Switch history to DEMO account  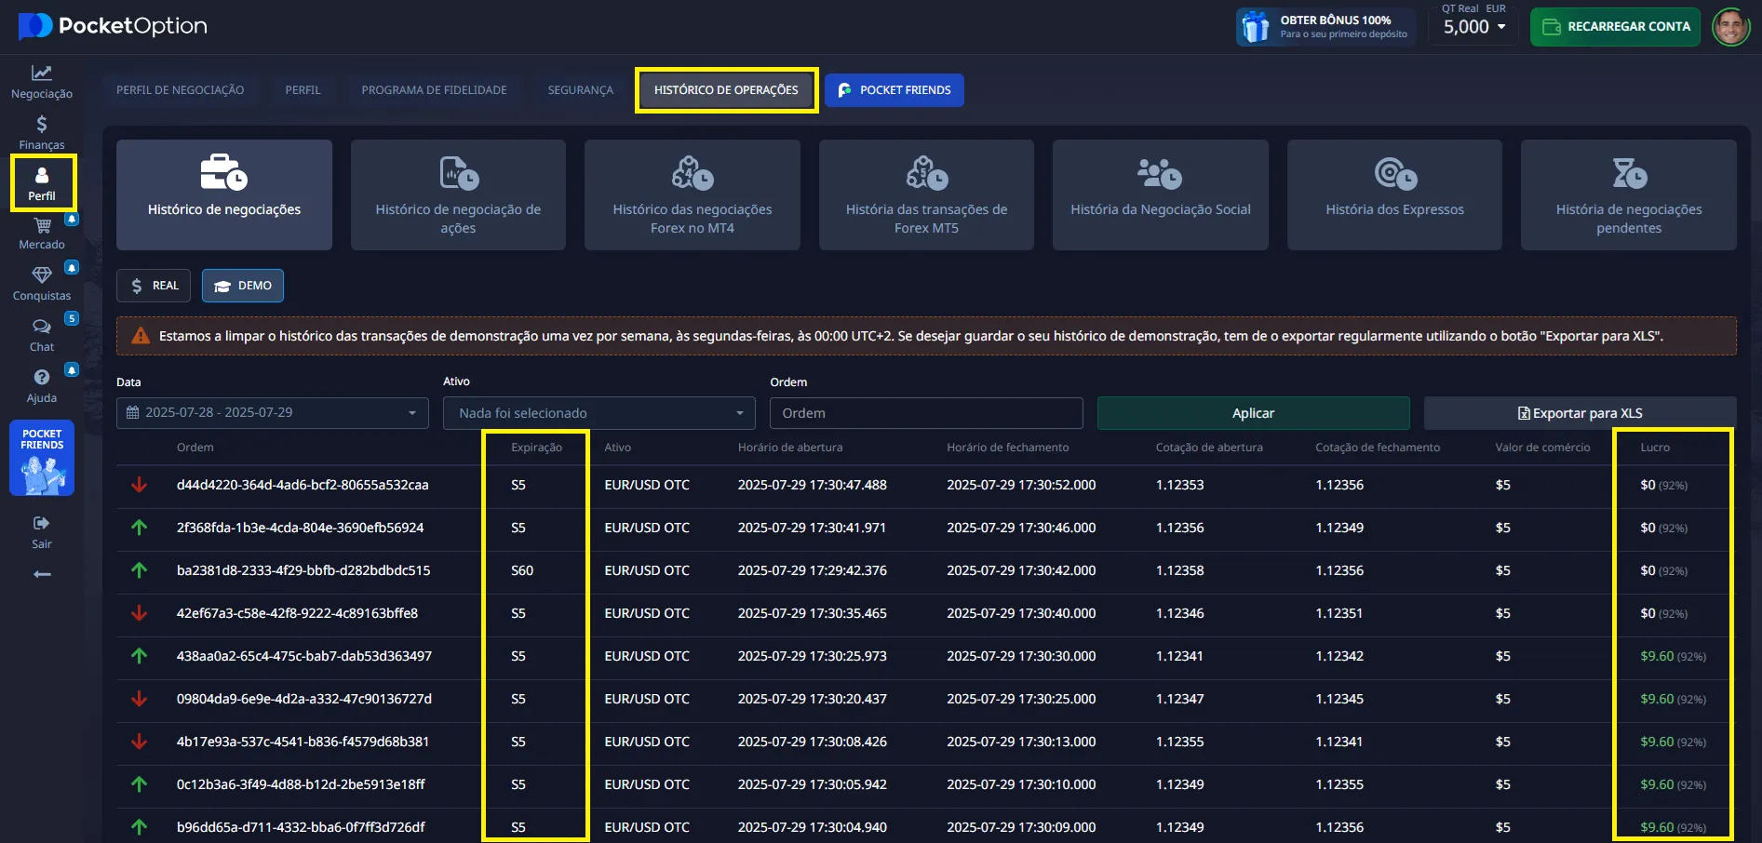point(243,286)
